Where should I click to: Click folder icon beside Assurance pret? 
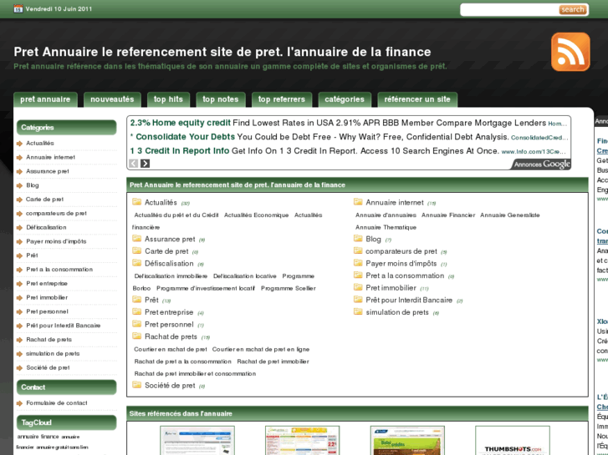(136, 239)
